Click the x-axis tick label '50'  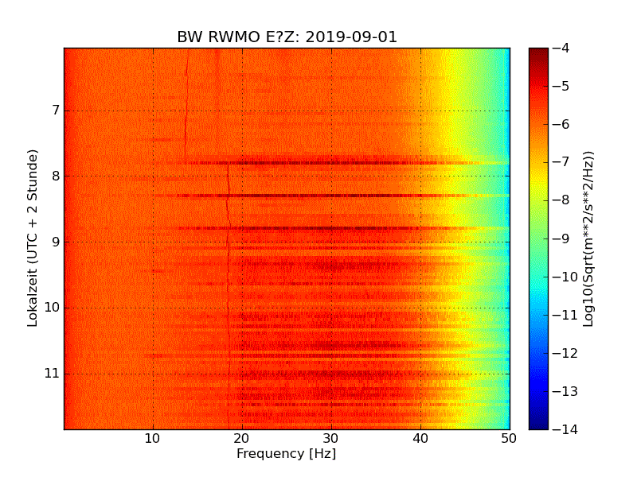pyautogui.click(x=509, y=439)
